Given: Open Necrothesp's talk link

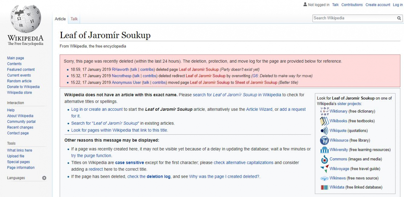Looking at the screenshot, I should point(136,76).
